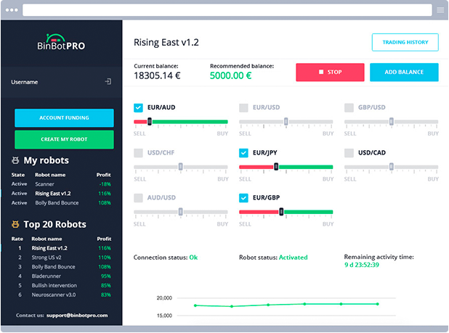Viewport: 449px width, 333px height.
Task: Click the gold robot icon by Top 20 Robots
Action: (x=15, y=224)
